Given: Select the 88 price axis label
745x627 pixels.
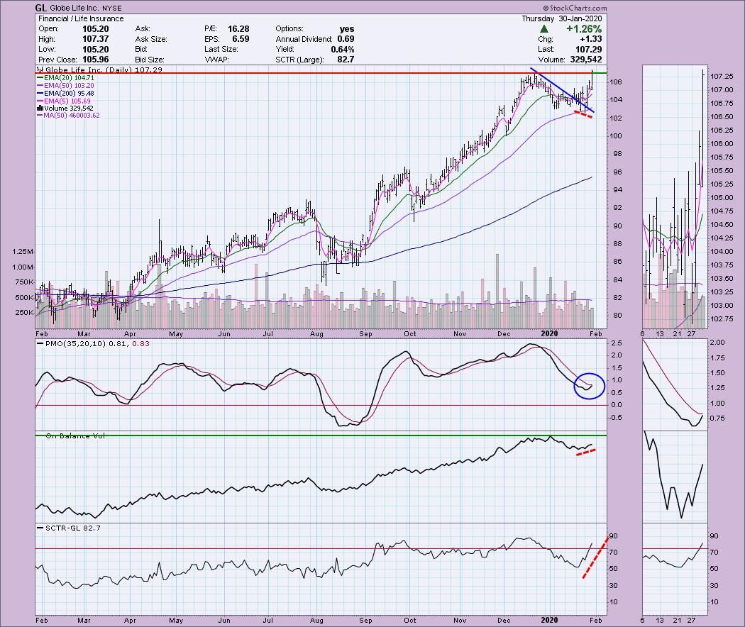Looking at the screenshot, I should pyautogui.click(x=617, y=244).
